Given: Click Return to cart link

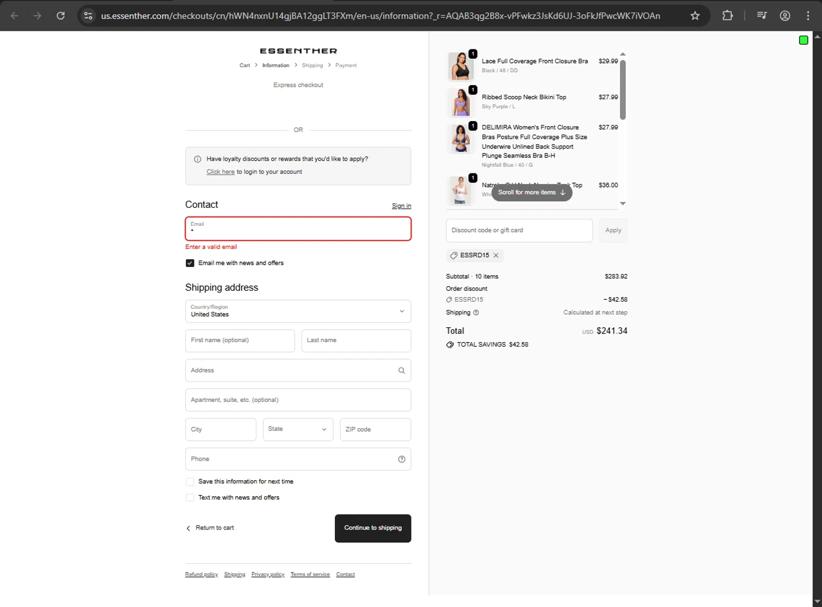Looking at the screenshot, I should [x=210, y=528].
